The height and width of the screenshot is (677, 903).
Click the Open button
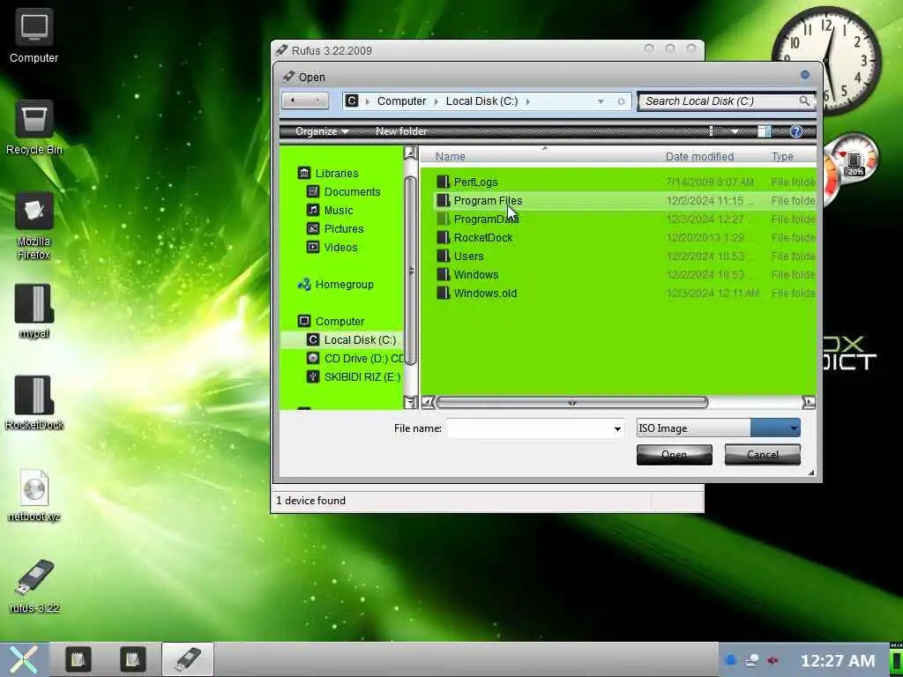pos(674,454)
